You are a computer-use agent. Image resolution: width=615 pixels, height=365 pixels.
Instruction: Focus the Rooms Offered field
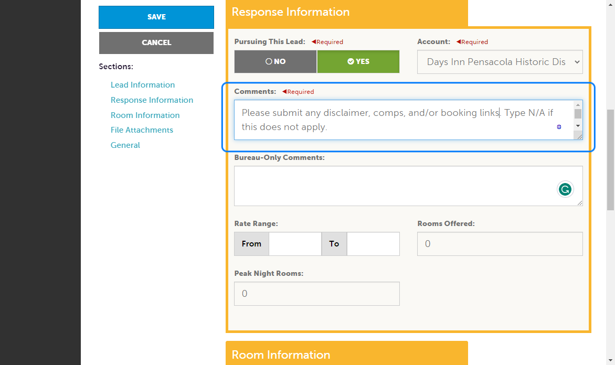500,244
